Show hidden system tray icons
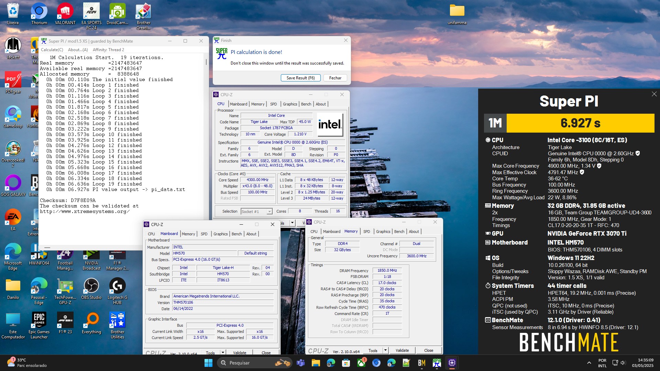 coord(589,363)
